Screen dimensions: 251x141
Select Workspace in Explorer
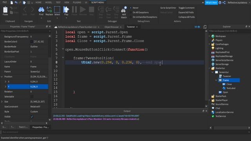[220, 36]
